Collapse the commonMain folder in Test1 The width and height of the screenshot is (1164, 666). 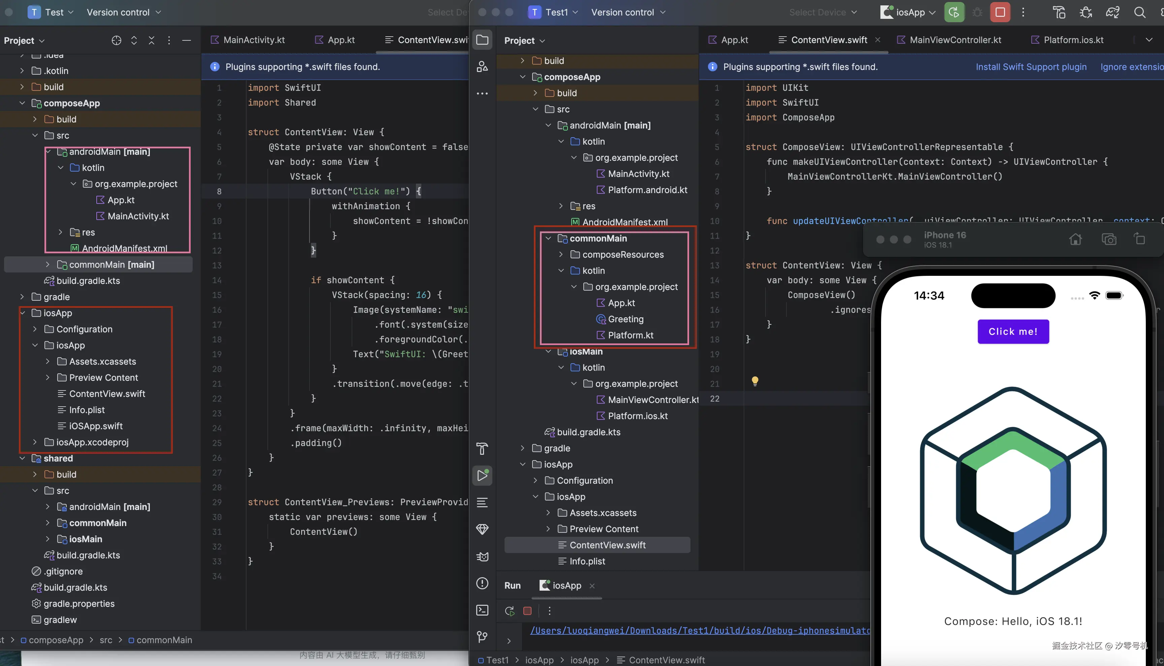[548, 238]
